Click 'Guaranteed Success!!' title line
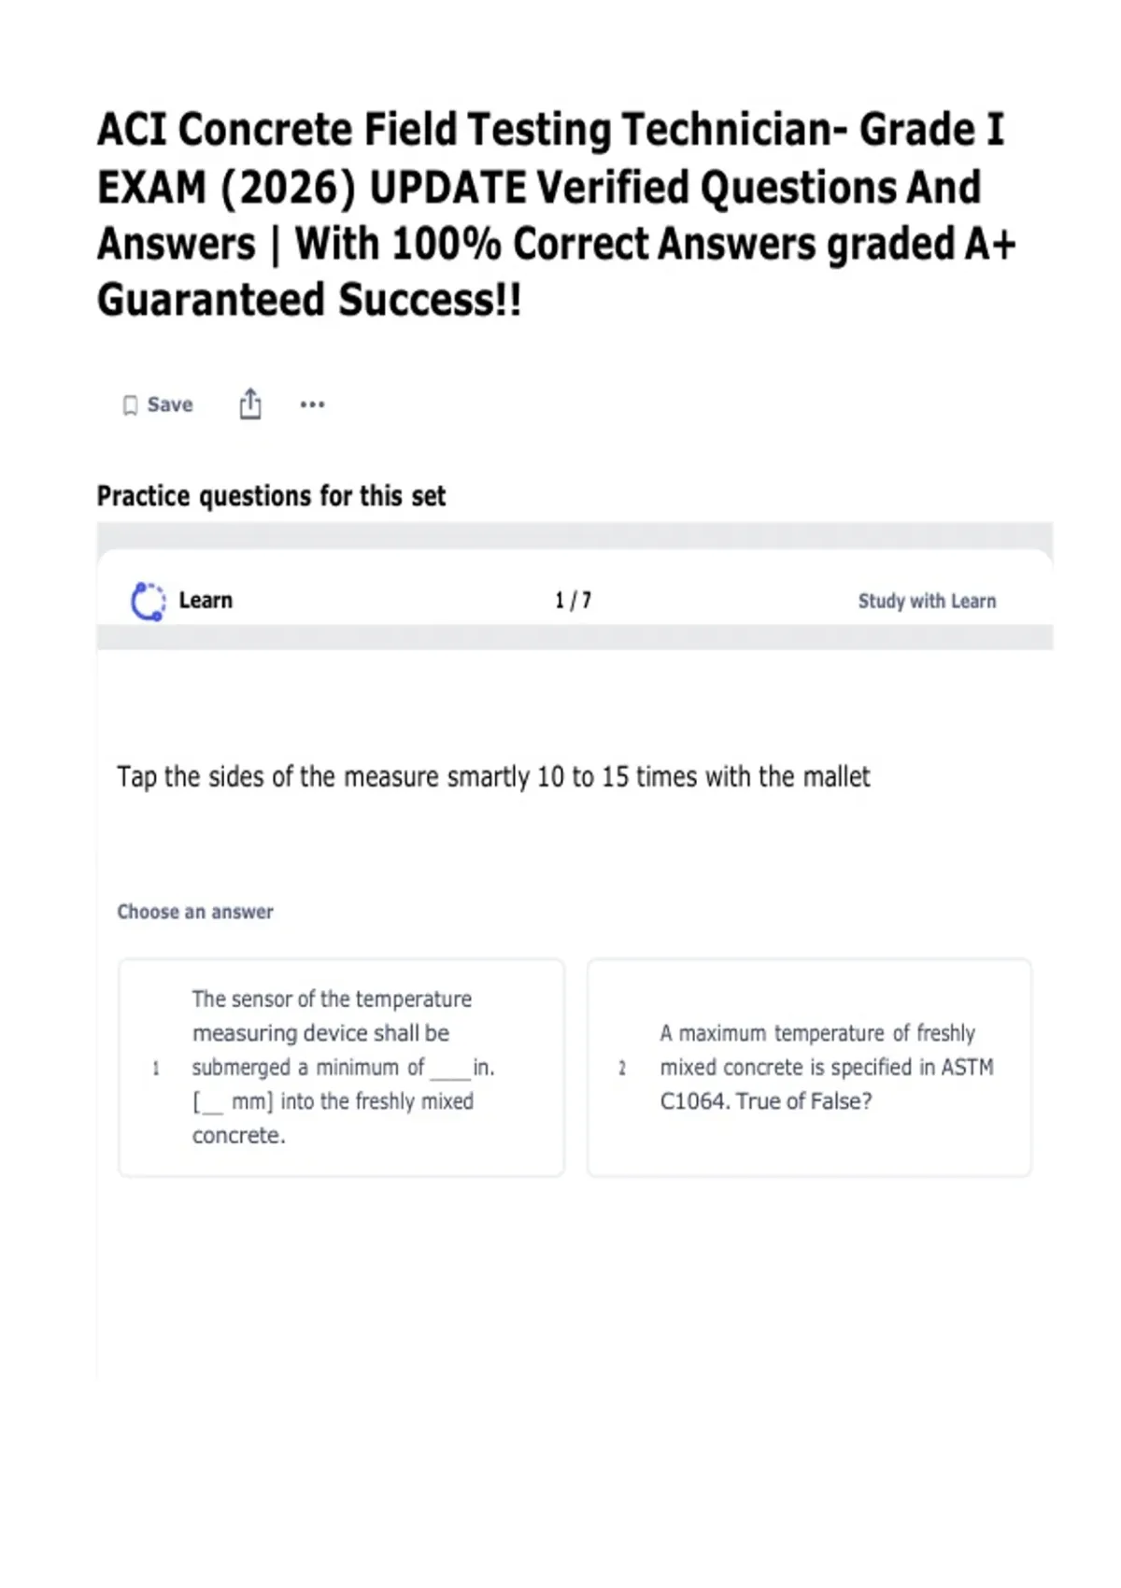1121x1588 pixels. (x=309, y=301)
